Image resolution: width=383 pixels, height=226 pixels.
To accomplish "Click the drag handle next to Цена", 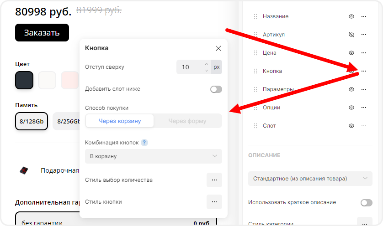I will [x=256, y=53].
